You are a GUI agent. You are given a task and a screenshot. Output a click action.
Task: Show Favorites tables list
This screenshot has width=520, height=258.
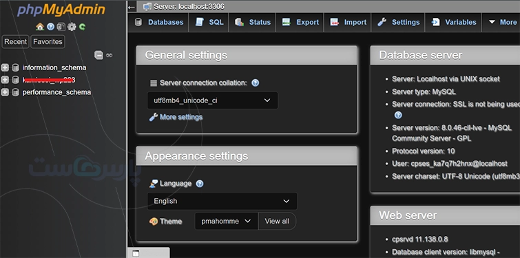pyautogui.click(x=48, y=42)
